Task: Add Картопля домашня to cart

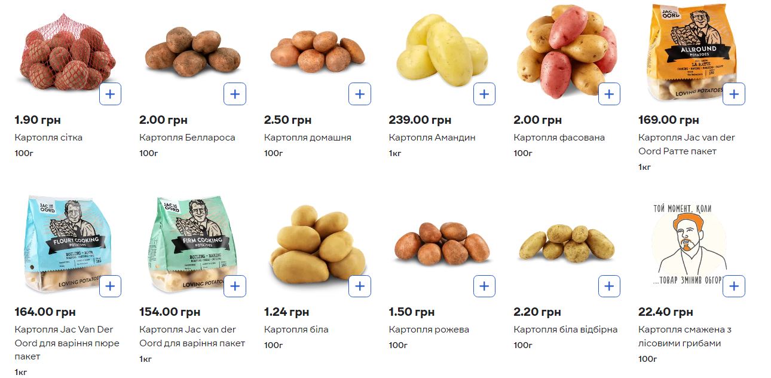Action: coord(360,94)
